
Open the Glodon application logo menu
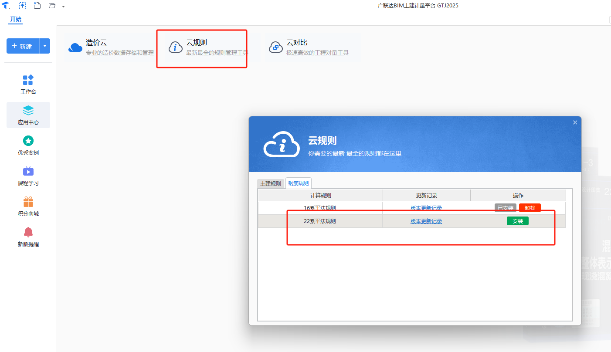(x=6, y=6)
